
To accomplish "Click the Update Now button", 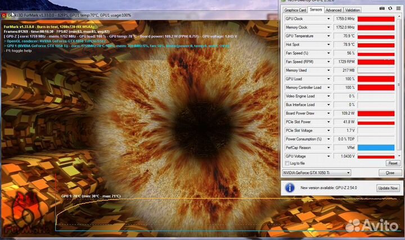I will click(x=388, y=188).
